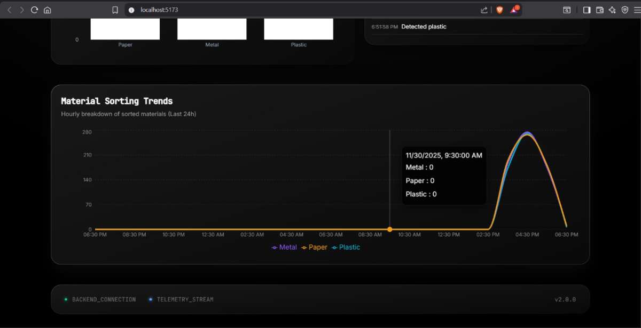Screen dimensions: 641x328
Task: Launch the Leo AI sparkle icon
Action: 612,10
